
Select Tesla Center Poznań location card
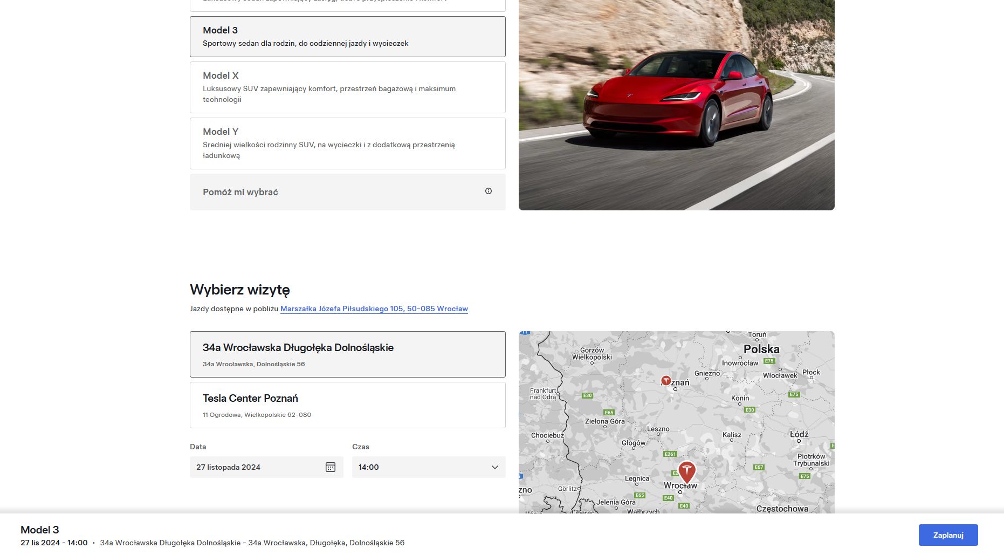point(347,405)
